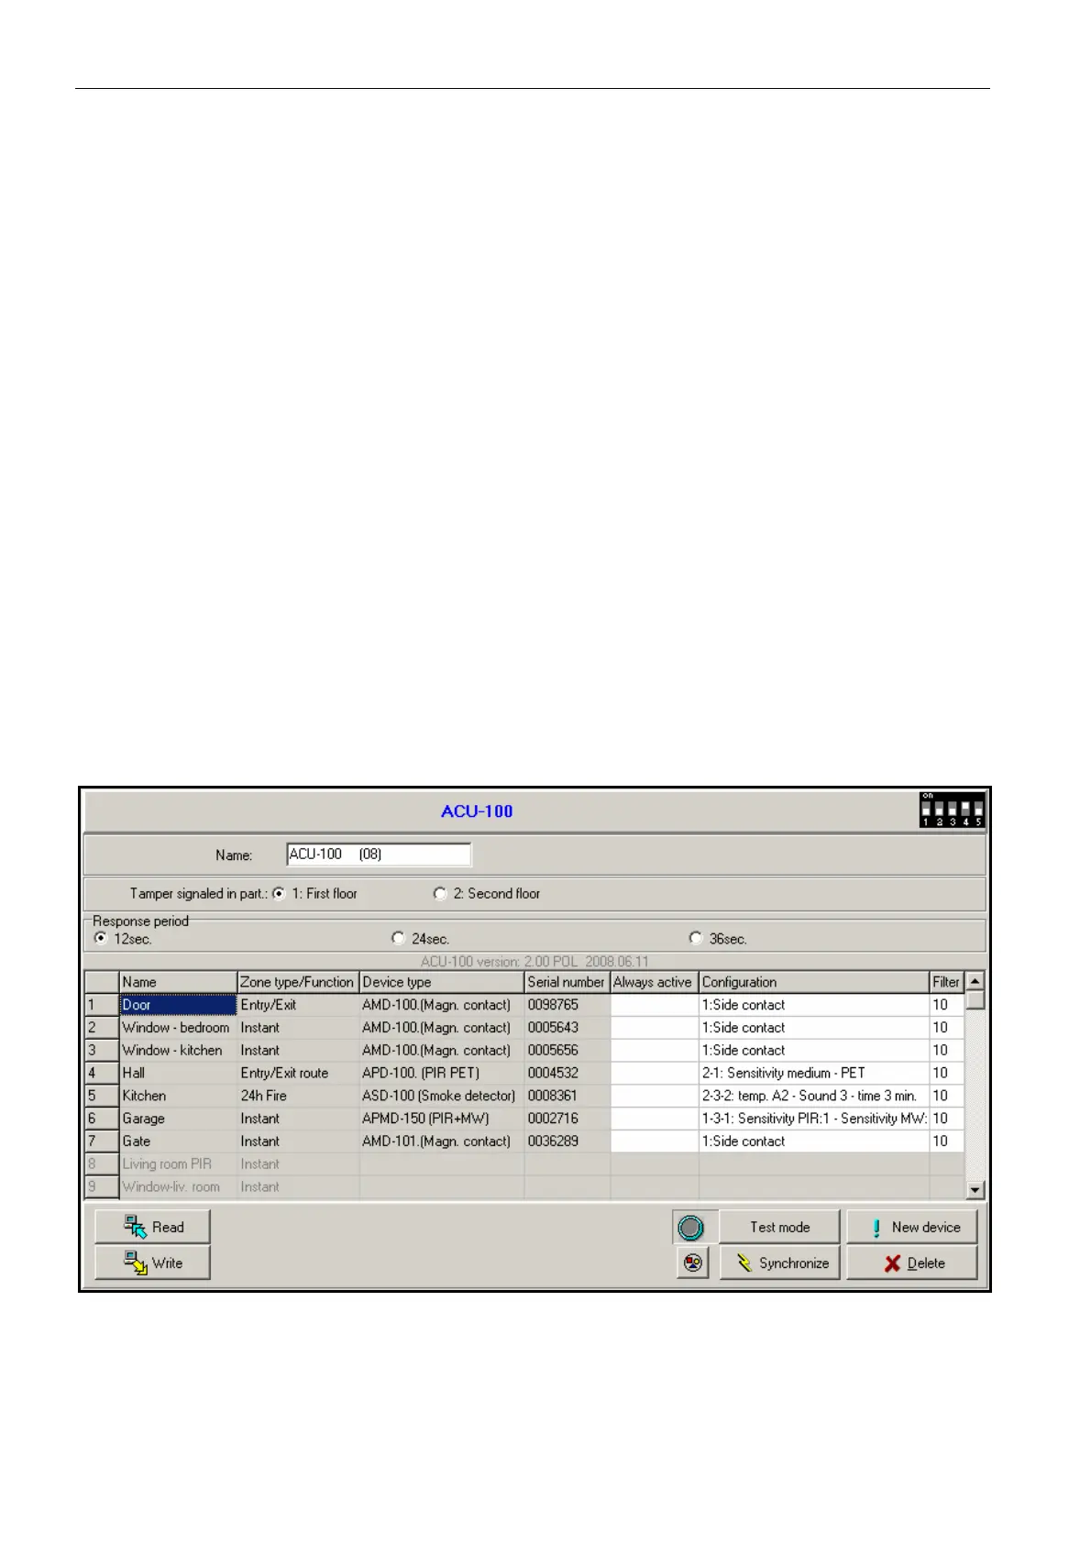The image size is (1091, 1544).
Task: Click zone type Entry/Exit route
Action: pos(298,1073)
